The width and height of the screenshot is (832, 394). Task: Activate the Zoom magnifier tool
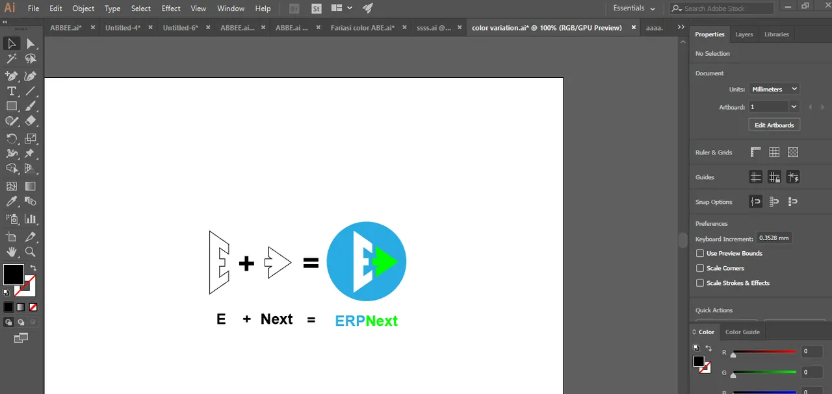[31, 252]
